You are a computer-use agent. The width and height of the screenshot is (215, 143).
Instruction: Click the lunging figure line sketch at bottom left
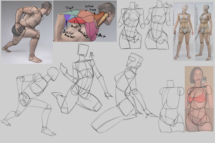[30, 101]
